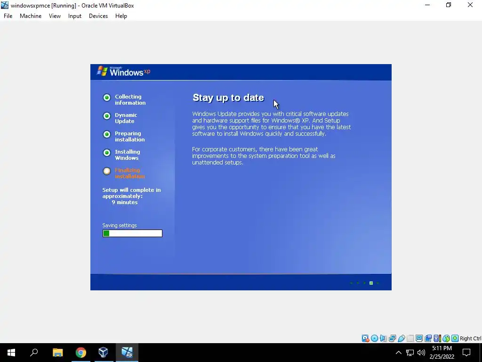
Task: Click the mouse integration indicator icon
Action: coord(446,338)
